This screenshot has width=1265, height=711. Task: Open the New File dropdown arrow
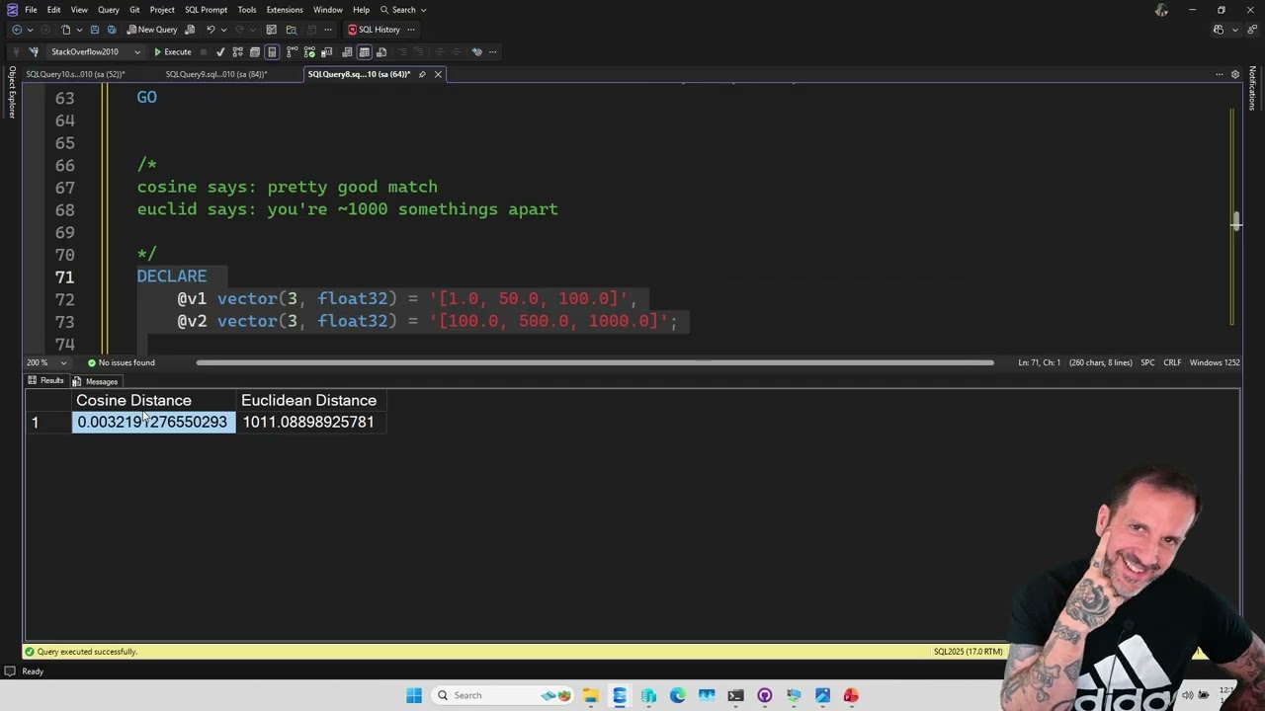pos(79,30)
